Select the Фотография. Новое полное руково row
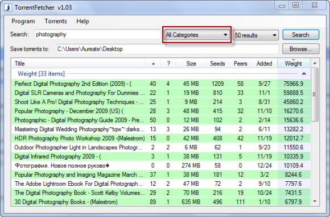 click(x=161, y=165)
